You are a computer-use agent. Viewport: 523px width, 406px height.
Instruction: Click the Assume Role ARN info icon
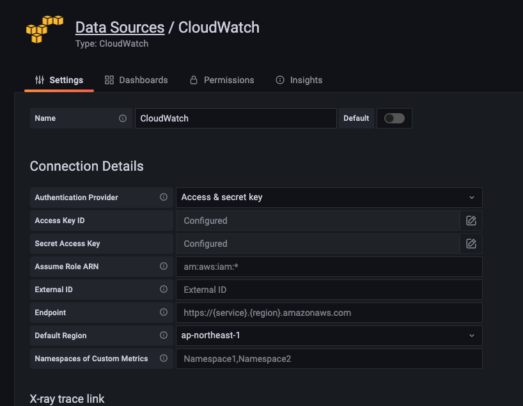coord(164,267)
